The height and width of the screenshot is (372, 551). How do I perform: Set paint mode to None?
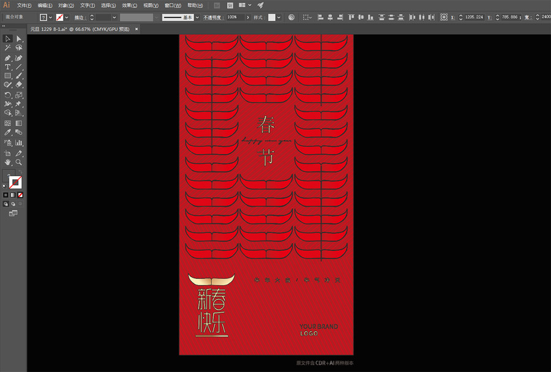click(20, 195)
